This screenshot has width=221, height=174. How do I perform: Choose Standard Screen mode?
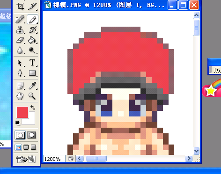[x=18, y=147]
